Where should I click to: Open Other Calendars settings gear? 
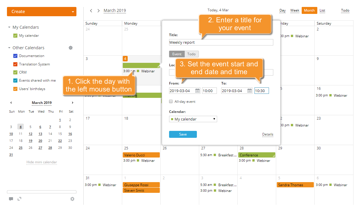point(71,48)
